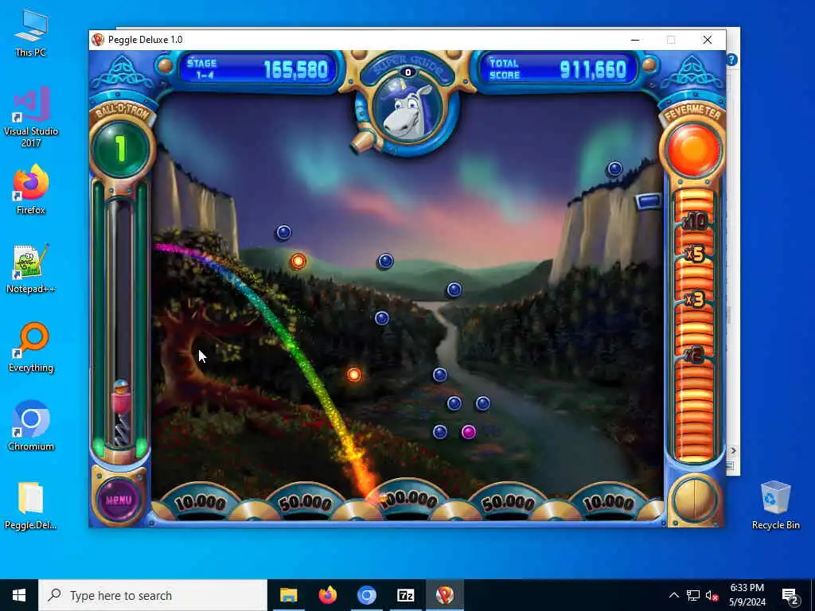Viewport: 815px width, 611px height.
Task: Click the x3 multiplier on the Fevermeter
Action: coord(695,300)
